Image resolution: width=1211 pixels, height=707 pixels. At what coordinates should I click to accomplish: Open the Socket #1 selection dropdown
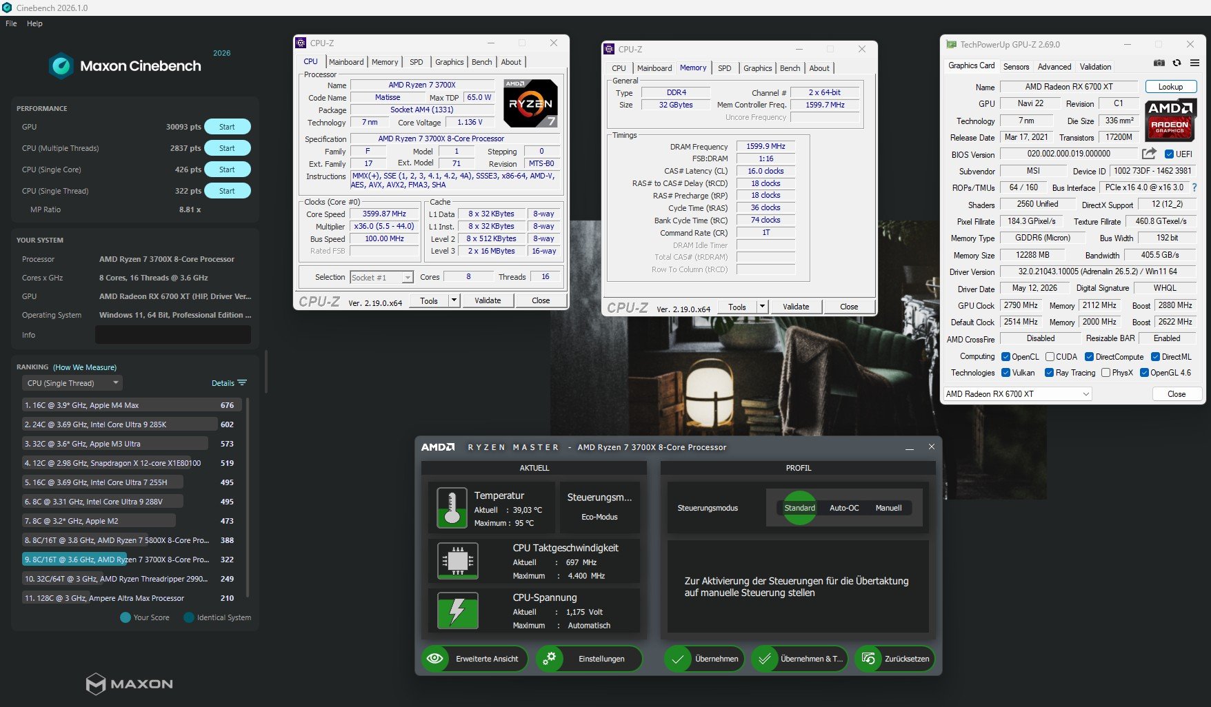tap(381, 277)
